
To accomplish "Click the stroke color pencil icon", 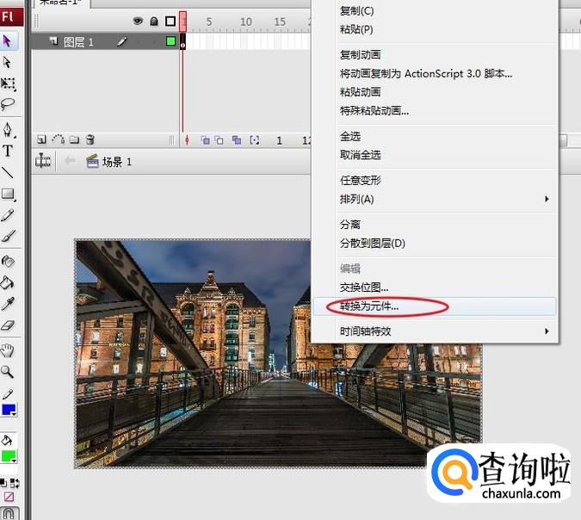I will tap(8, 394).
